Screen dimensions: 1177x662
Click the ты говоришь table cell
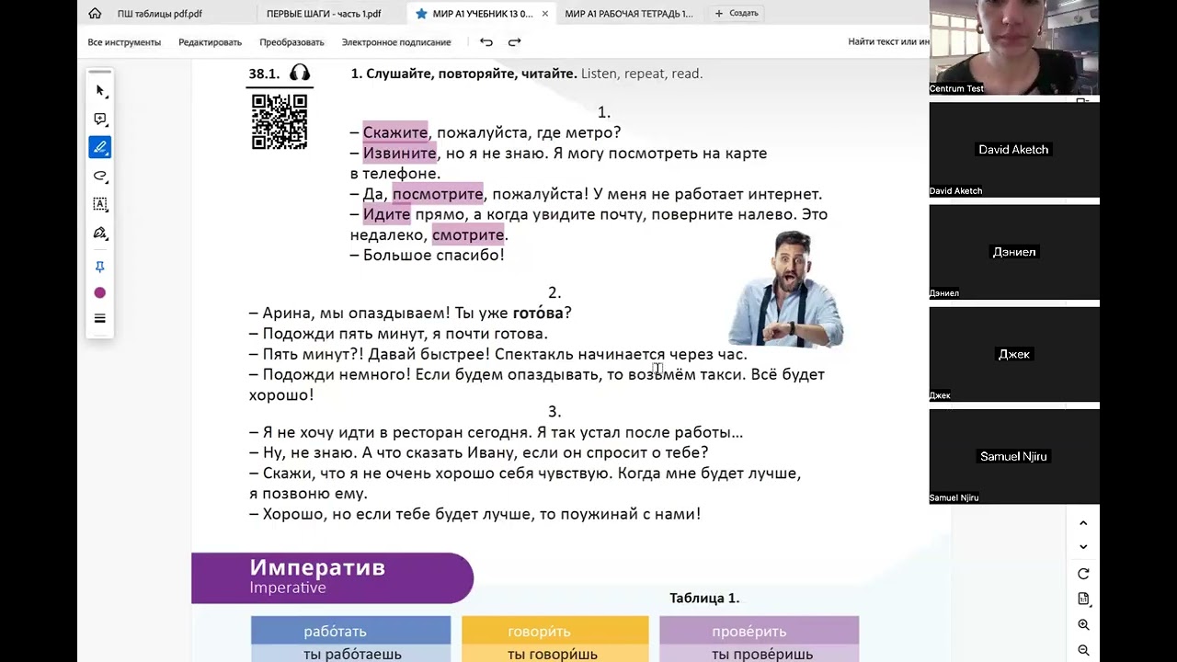[x=555, y=654]
